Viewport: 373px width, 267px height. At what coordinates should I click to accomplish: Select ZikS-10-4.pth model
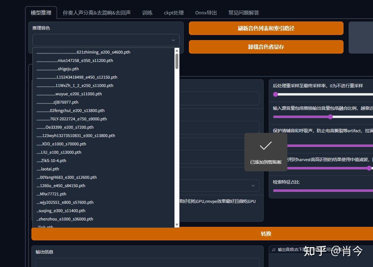104,160
